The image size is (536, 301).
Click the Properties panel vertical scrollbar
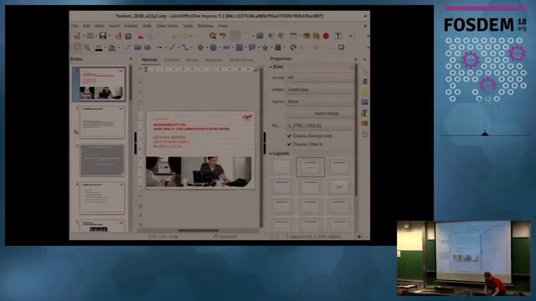pyautogui.click(x=356, y=130)
